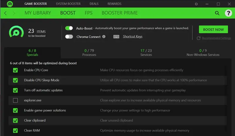Go back with the left arrow
The height and width of the screenshot is (136, 235).
click(5, 13)
